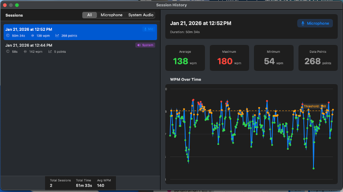Click the Sessions panel heading
Image resolution: width=343 pixels, height=192 pixels.
coord(14,15)
